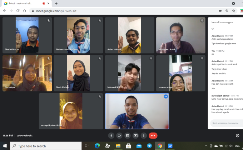The height and width of the screenshot is (150, 243).
Task: Select your own video tile labeled You
Action: 137,111
